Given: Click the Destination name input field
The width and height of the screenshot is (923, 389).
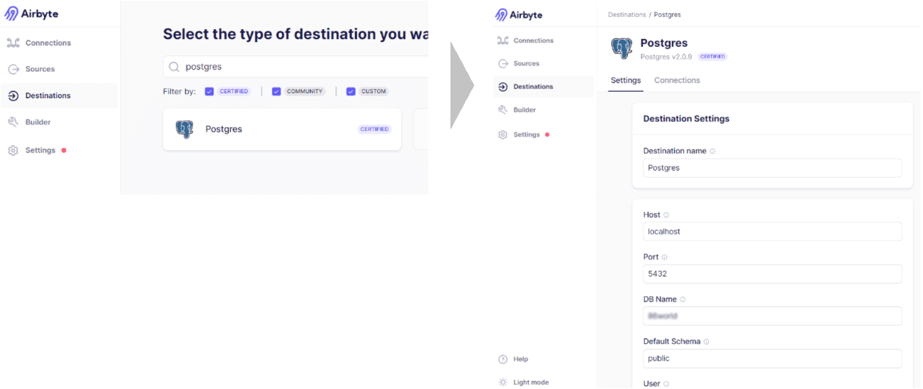Looking at the screenshot, I should (x=772, y=169).
